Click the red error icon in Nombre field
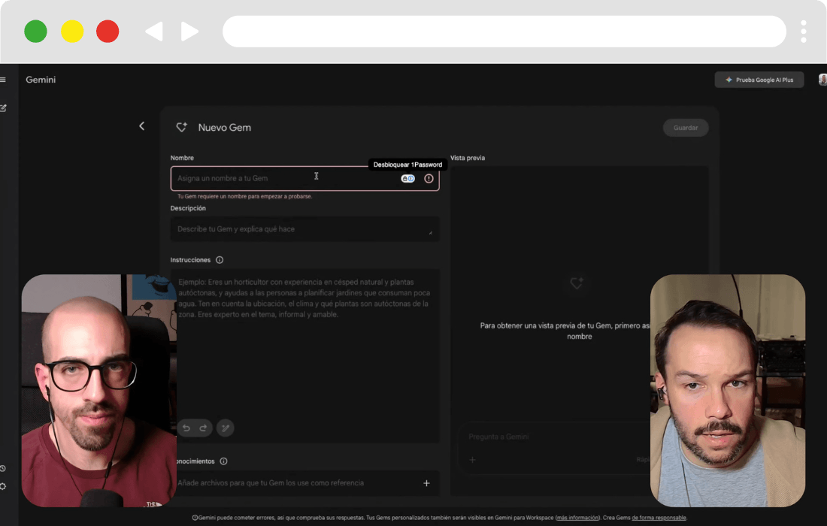The height and width of the screenshot is (526, 827). click(429, 179)
